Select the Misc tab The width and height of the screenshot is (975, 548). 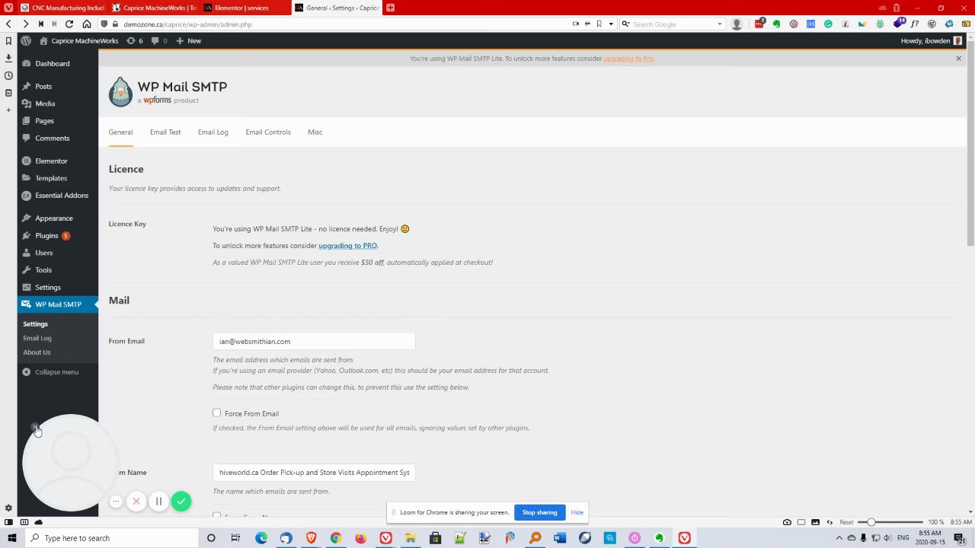point(315,132)
